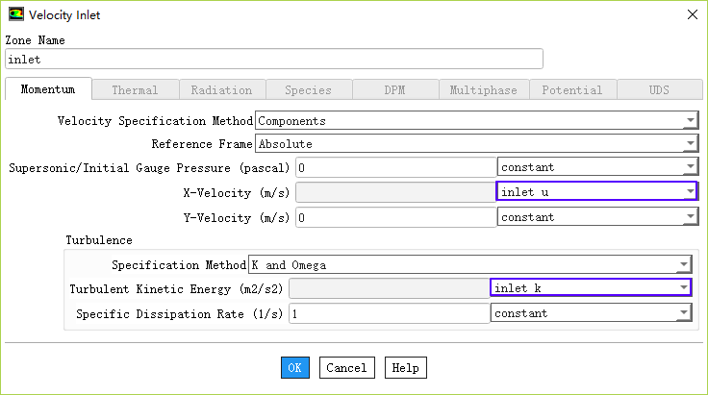Click the Y-Velocity value field
The height and width of the screenshot is (395, 708).
(x=395, y=217)
